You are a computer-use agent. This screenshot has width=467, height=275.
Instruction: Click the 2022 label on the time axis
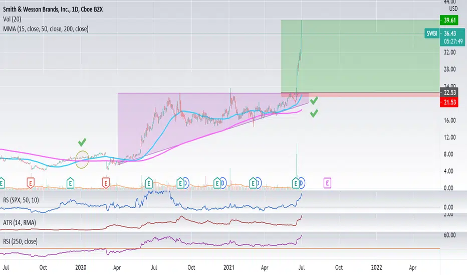tap(376, 267)
